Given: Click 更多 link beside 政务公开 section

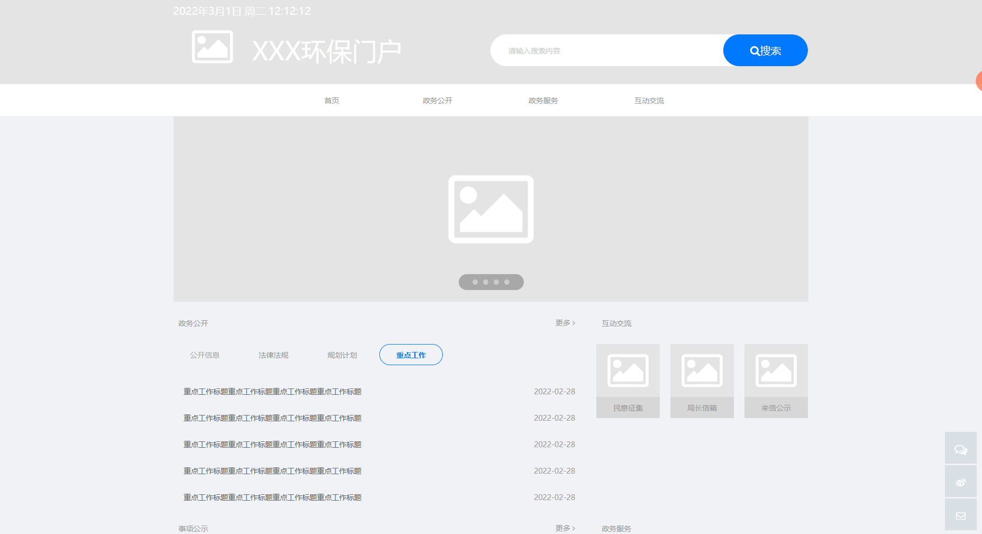Looking at the screenshot, I should pyautogui.click(x=565, y=323).
